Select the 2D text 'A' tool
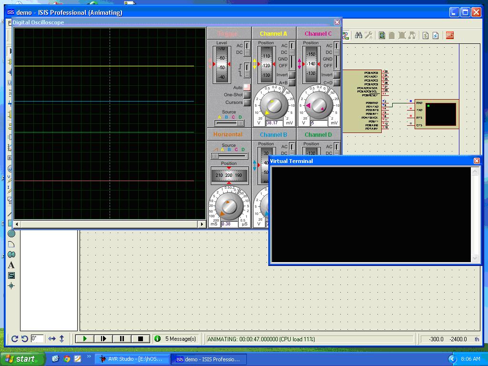This screenshot has width=488, height=366. point(11,265)
